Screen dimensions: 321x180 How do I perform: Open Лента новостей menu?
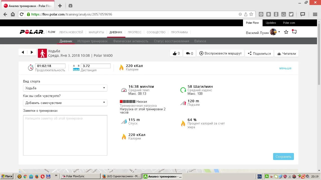coord(71,32)
